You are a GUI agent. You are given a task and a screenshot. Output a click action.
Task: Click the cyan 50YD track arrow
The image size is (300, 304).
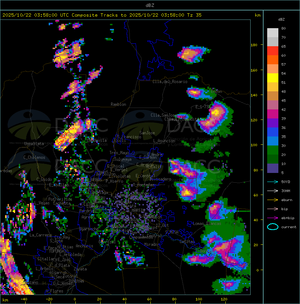273,182
